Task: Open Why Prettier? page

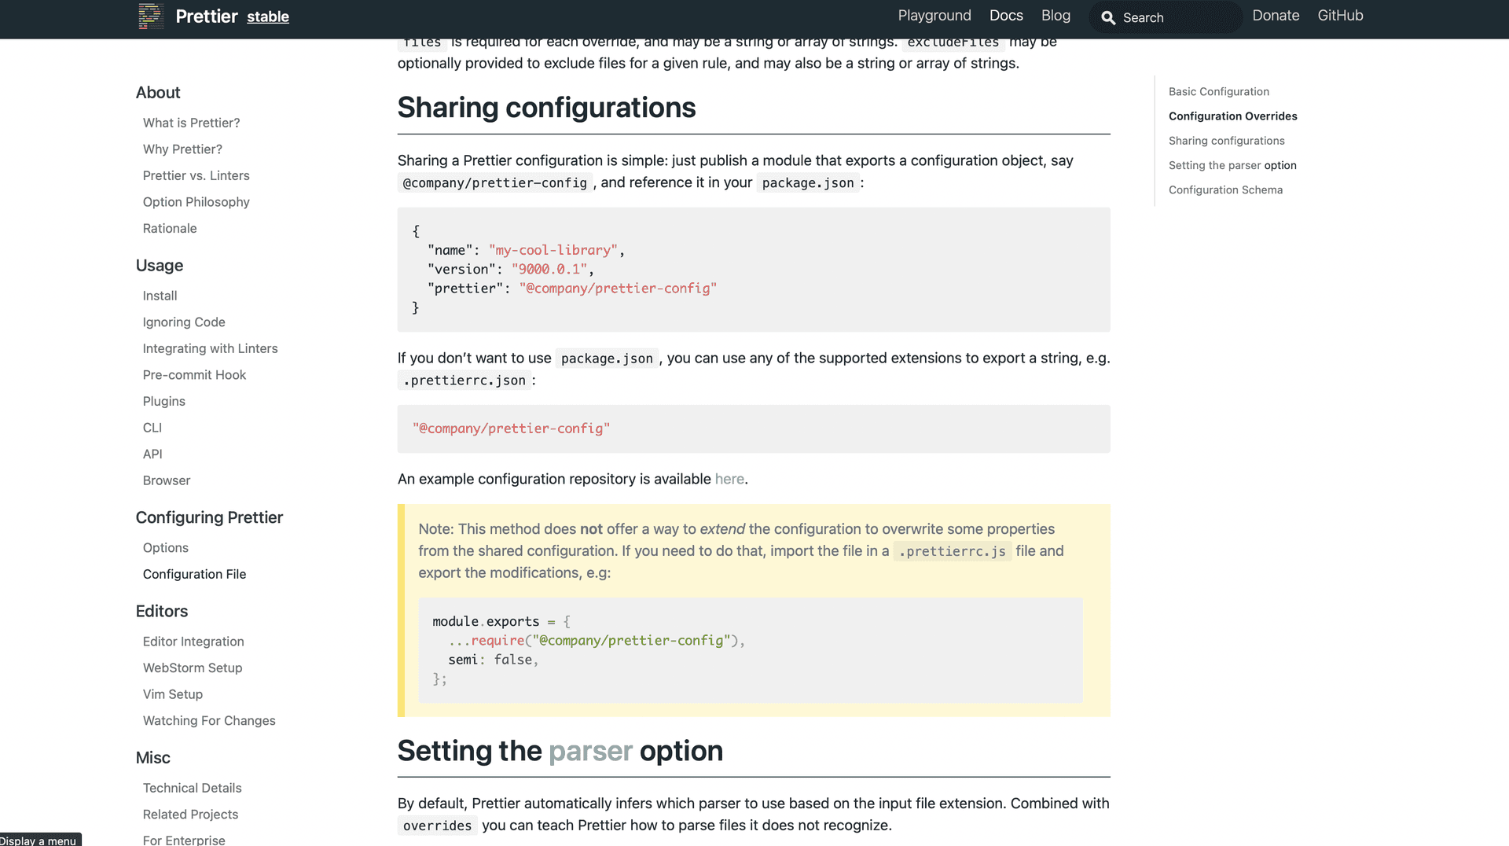Action: (x=182, y=149)
